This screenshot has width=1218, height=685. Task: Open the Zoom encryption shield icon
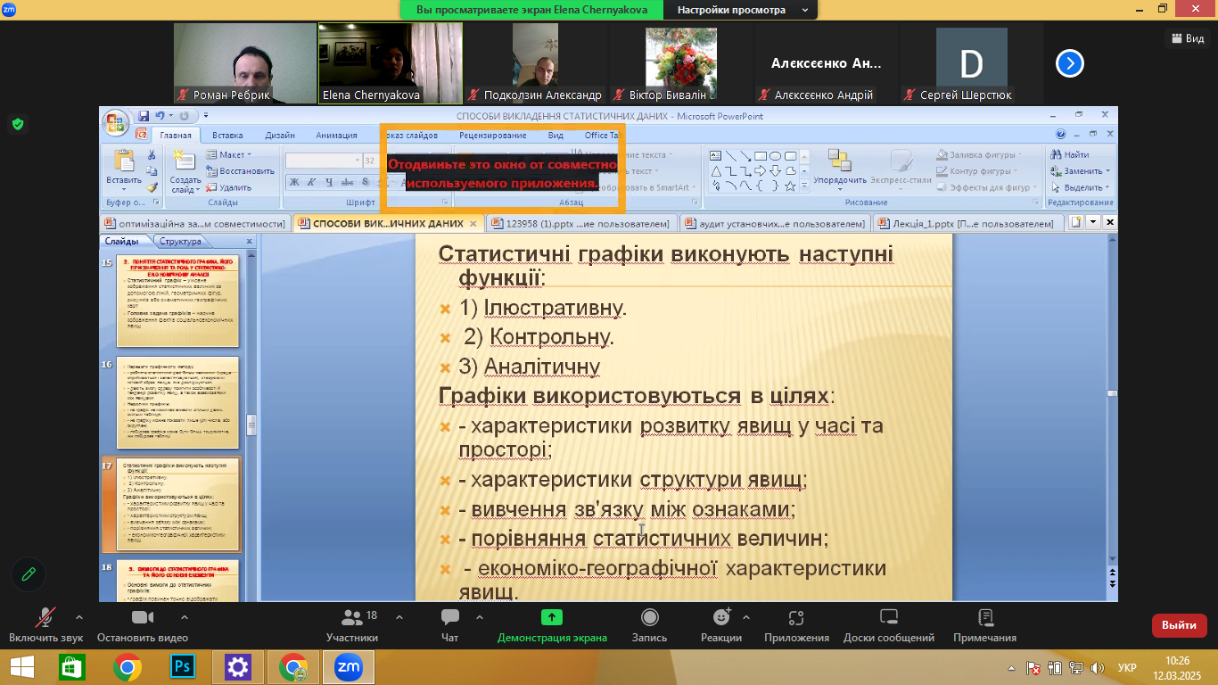point(18,124)
